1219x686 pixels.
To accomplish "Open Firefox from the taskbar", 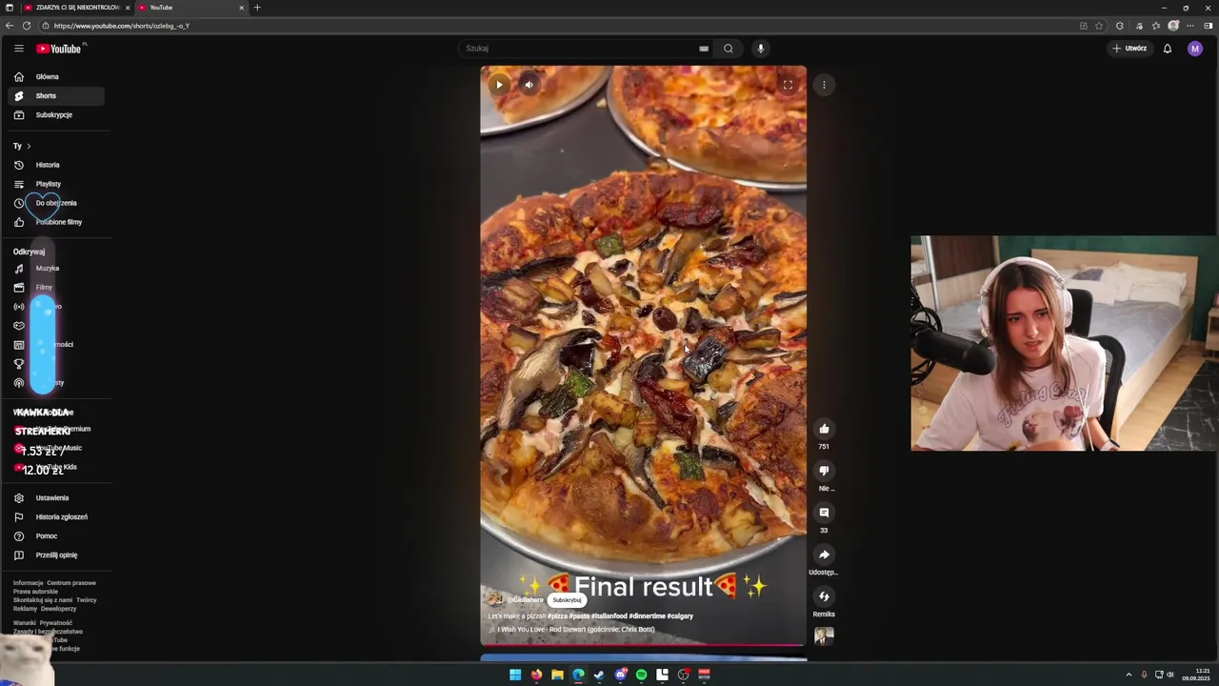I will tap(536, 675).
